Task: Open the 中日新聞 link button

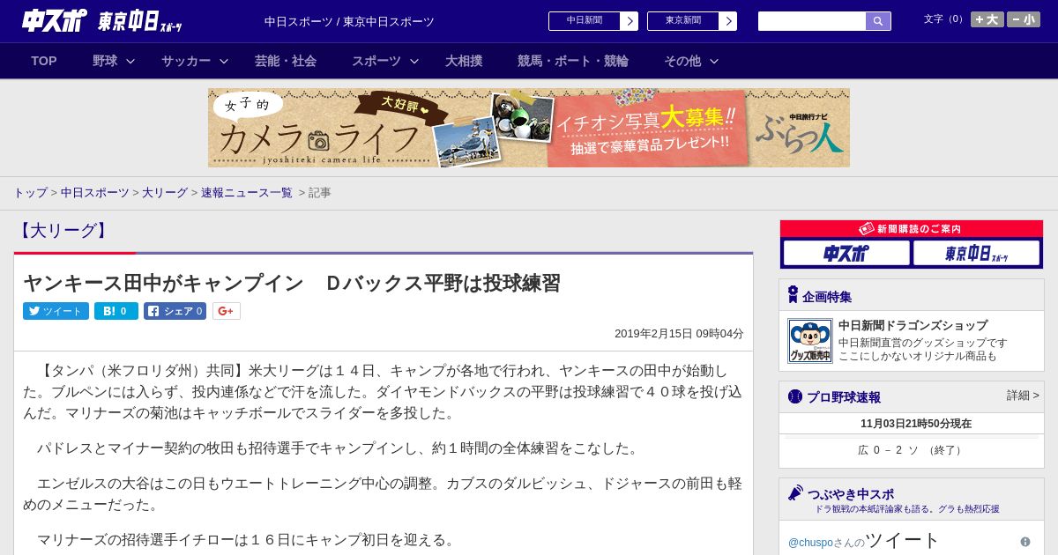Action: click(x=593, y=21)
